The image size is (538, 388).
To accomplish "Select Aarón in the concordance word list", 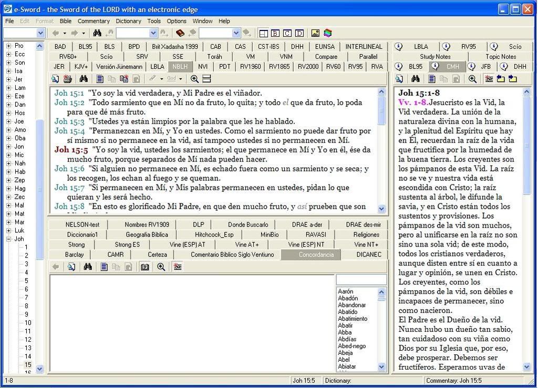I will click(x=346, y=291).
